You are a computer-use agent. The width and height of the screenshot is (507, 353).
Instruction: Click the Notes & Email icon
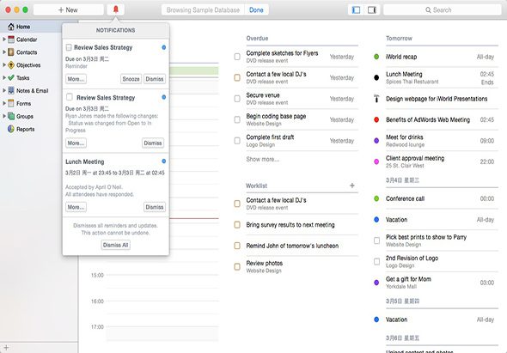point(11,90)
